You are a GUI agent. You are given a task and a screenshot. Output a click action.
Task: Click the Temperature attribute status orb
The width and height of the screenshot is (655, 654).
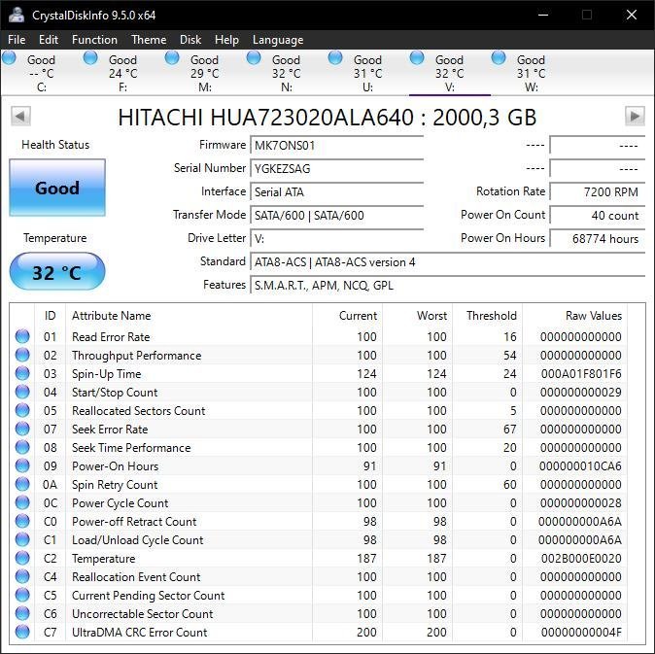(22, 559)
